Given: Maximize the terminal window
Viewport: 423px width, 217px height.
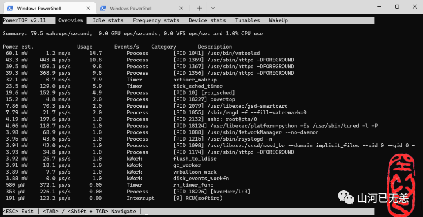Looking at the screenshot, I should pos(397,7).
